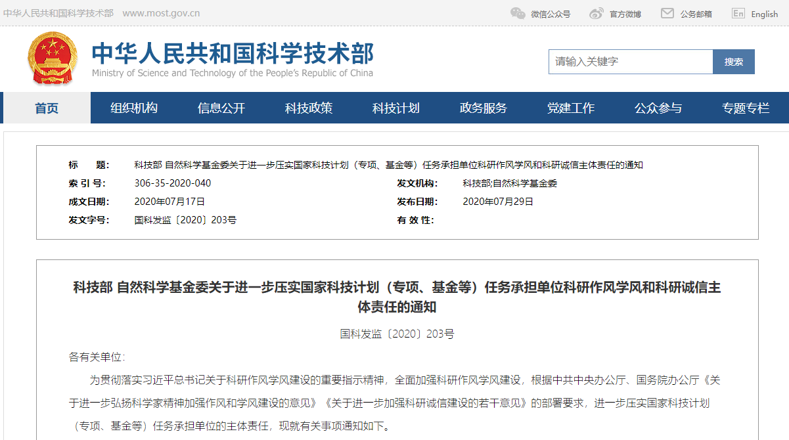This screenshot has width=789, height=440.
Task: Select 专题专栏 in the navigation bar
Action: click(x=746, y=108)
